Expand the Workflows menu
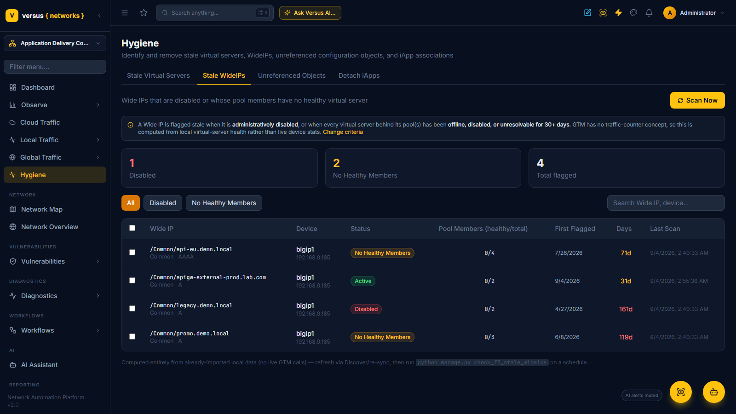This screenshot has height=414, width=736. tap(55, 330)
